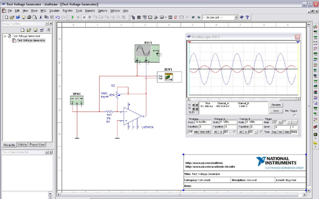The image size is (319, 199).
Task: Select the R2 potentiometer on the schematic
Action: pos(118,95)
